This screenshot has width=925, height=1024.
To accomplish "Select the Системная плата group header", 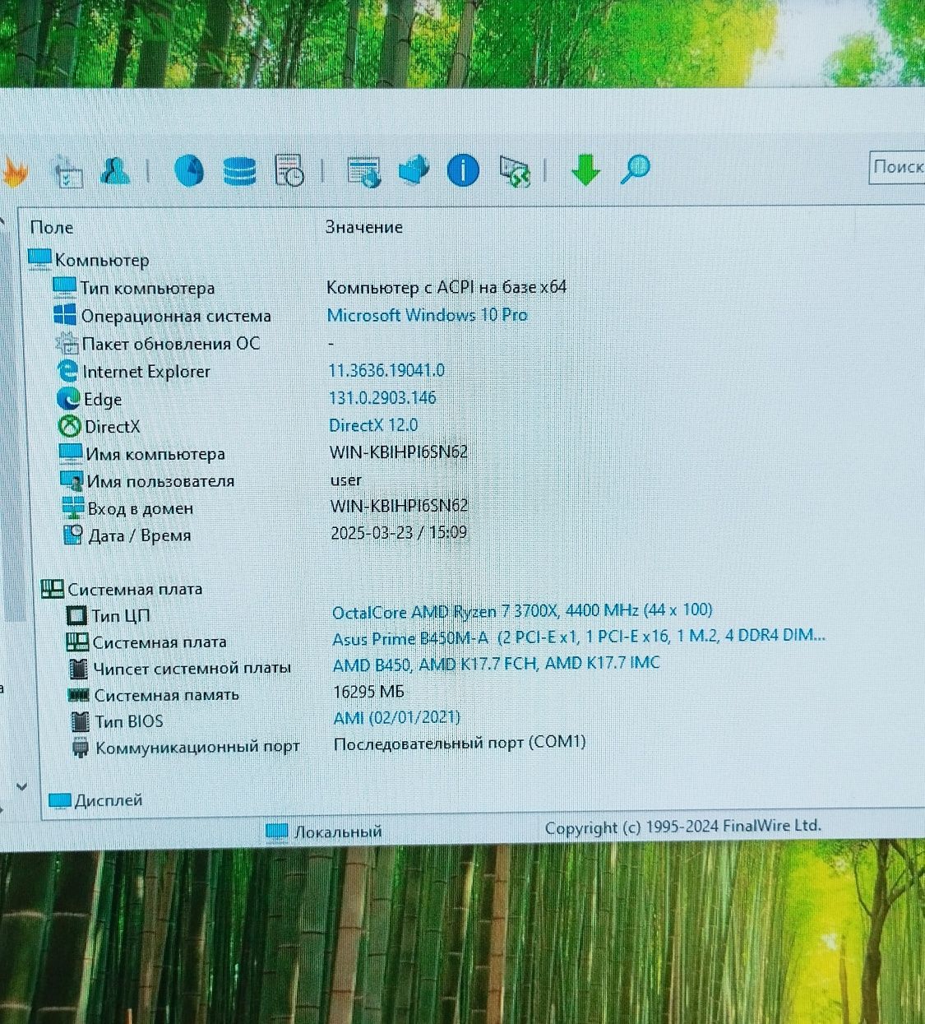I will (135, 589).
